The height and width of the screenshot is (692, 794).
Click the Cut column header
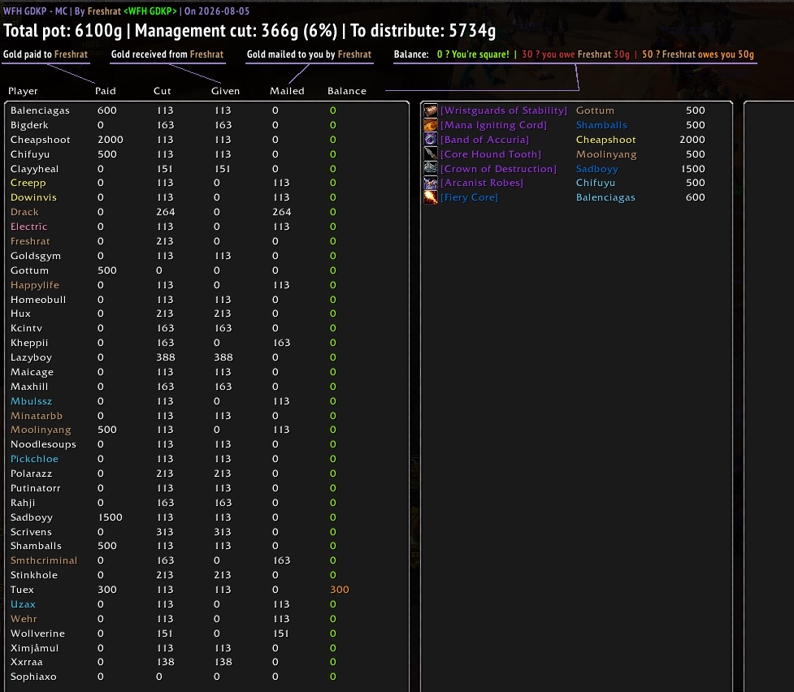[x=162, y=91]
